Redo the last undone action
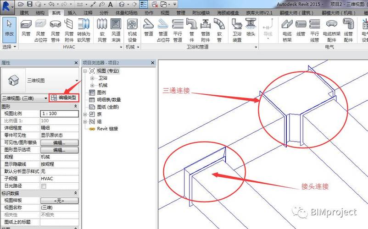This screenshot has height=229, width=368. point(64,4)
